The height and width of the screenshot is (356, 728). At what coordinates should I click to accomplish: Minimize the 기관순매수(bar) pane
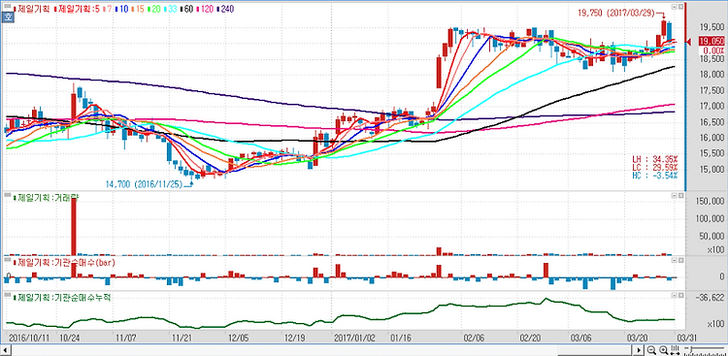point(674,261)
